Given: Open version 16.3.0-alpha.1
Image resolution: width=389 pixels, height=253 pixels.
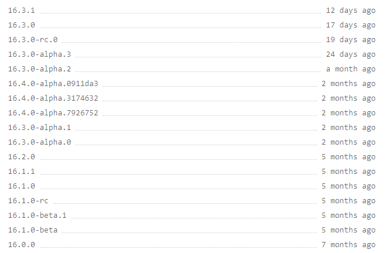Looking at the screenshot, I should 39,127.
